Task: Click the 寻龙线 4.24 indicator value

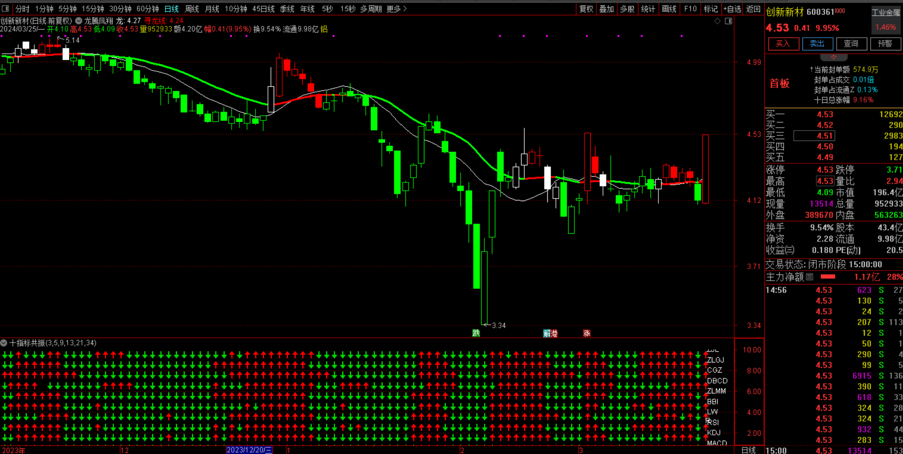Action: (164, 21)
